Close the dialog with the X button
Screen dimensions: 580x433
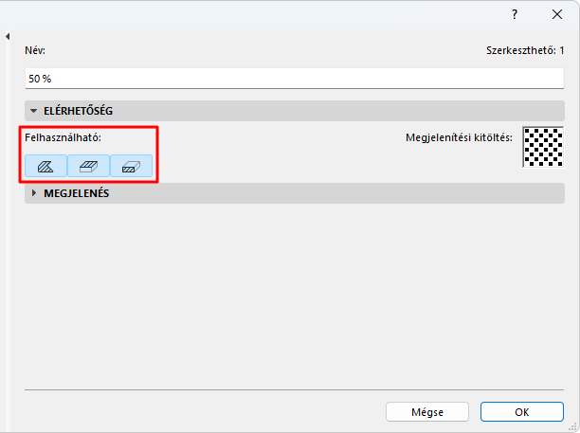click(557, 14)
